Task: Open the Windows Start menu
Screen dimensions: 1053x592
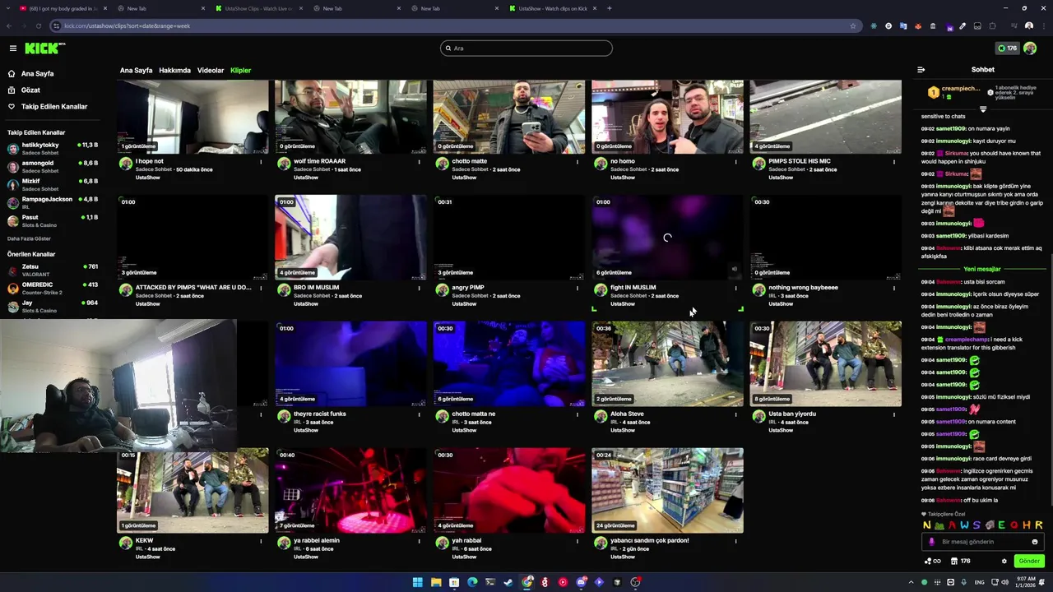Action: pos(418,582)
